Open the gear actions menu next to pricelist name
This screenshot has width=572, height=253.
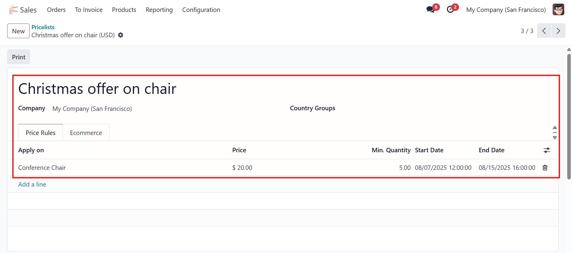[120, 35]
